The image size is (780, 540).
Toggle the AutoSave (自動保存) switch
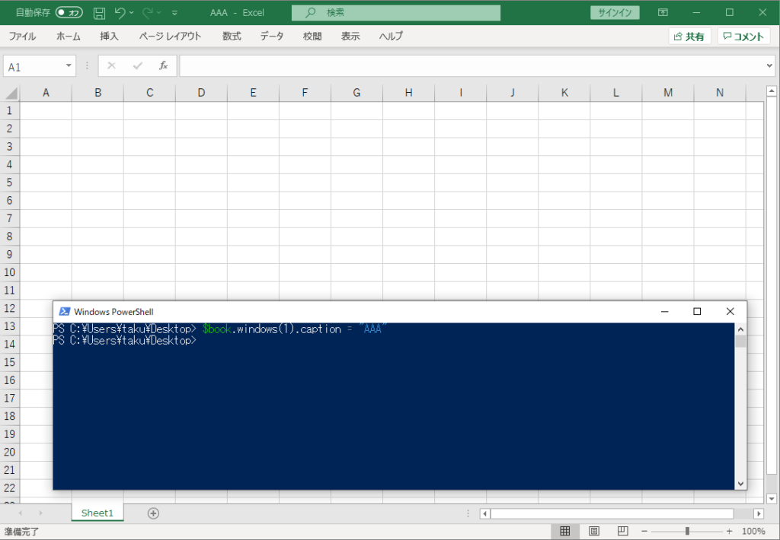pyautogui.click(x=69, y=13)
